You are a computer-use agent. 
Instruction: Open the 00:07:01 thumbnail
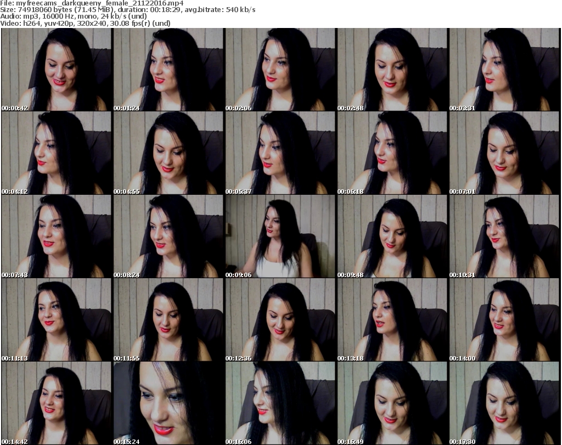(x=504, y=153)
